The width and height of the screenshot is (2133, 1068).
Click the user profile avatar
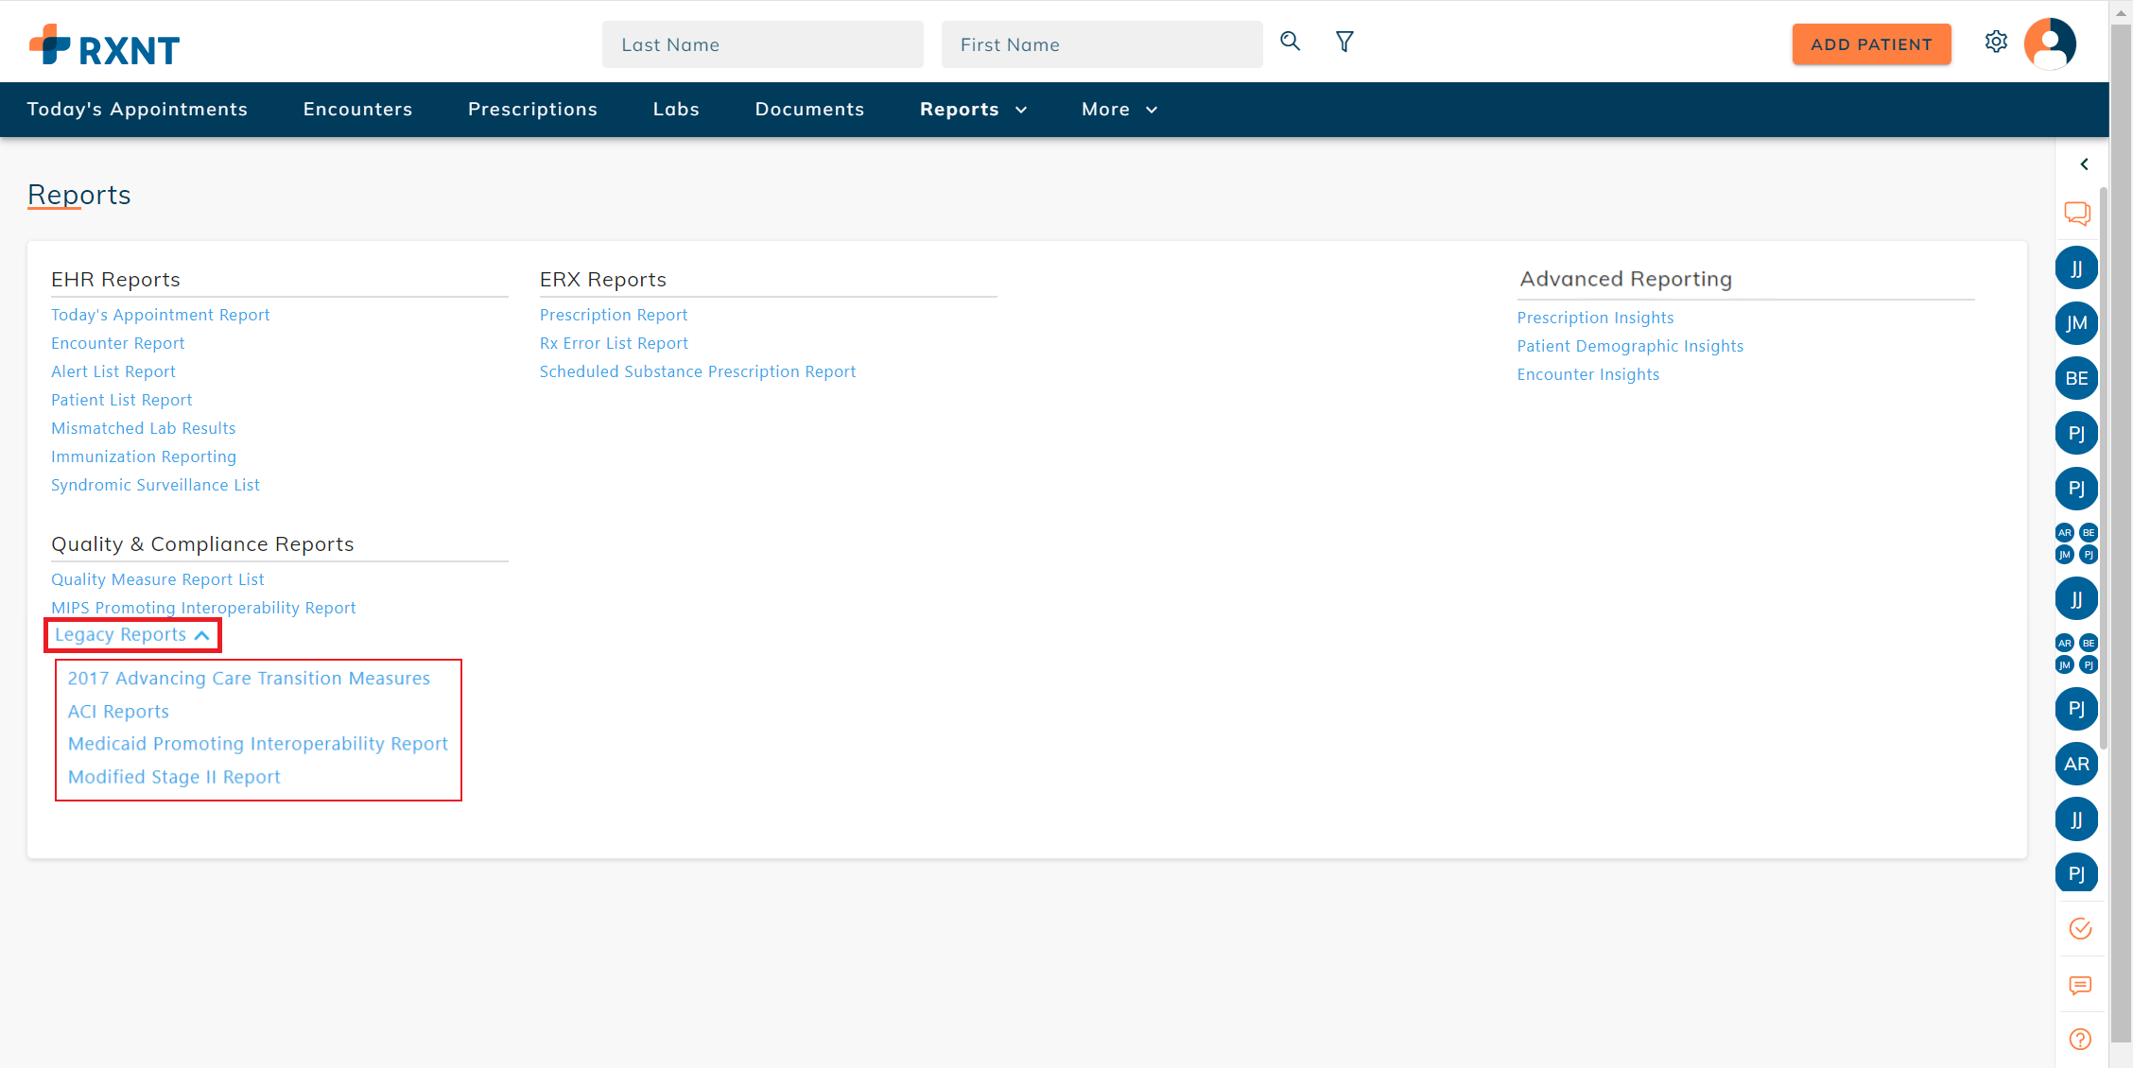(x=2049, y=43)
